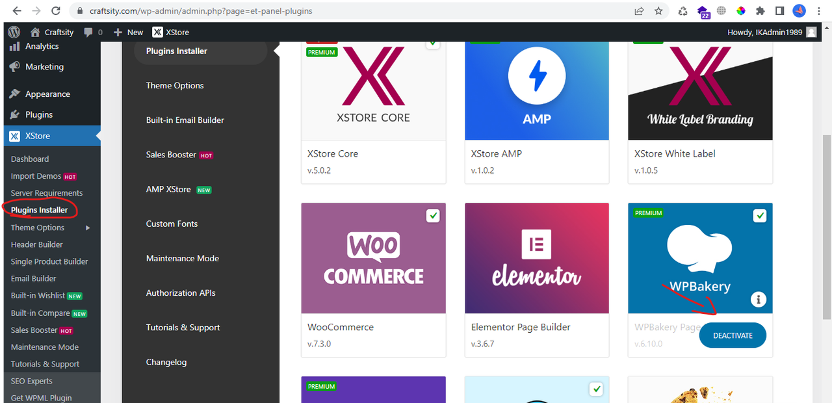This screenshot has width=832, height=403.
Task: Open Maintenance Mode in WordPress sidebar
Action: pyautogui.click(x=45, y=347)
